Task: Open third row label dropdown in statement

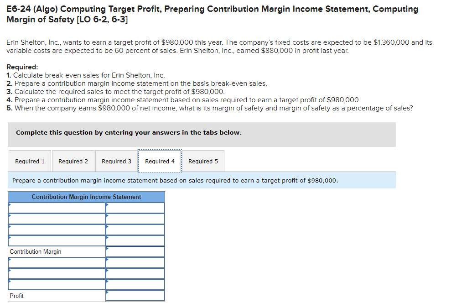Action: [57, 230]
